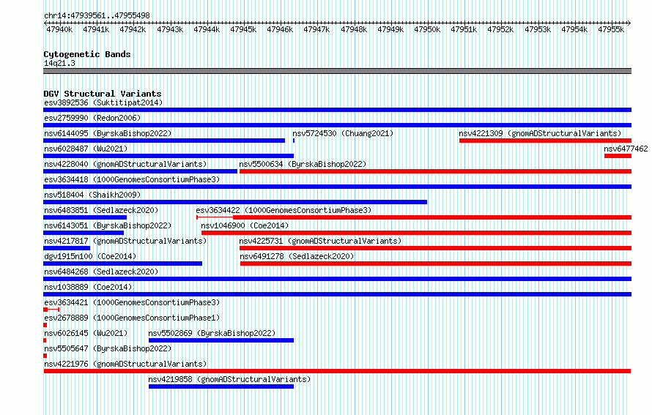Select the red bar under nsv4221309

pos(545,141)
